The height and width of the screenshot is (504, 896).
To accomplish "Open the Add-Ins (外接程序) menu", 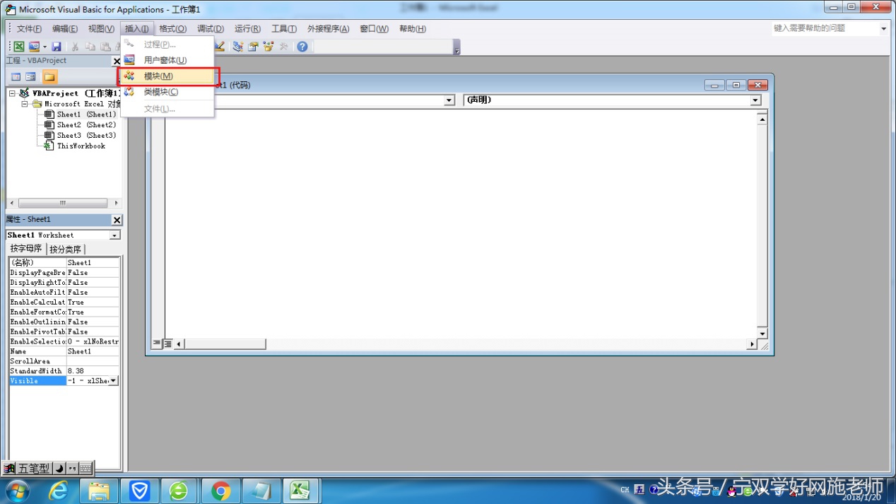I will point(328,29).
